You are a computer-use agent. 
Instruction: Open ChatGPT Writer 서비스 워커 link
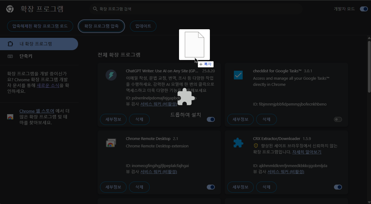click(x=159, y=104)
